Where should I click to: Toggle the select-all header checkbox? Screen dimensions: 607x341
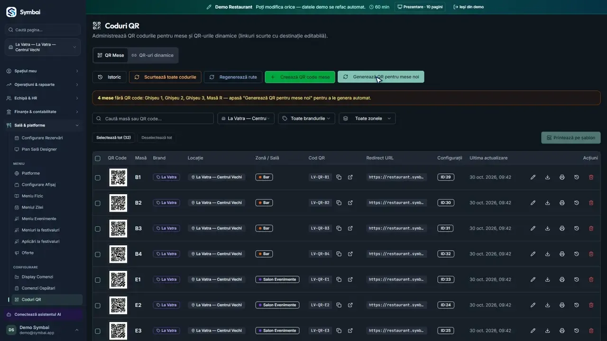point(98,158)
